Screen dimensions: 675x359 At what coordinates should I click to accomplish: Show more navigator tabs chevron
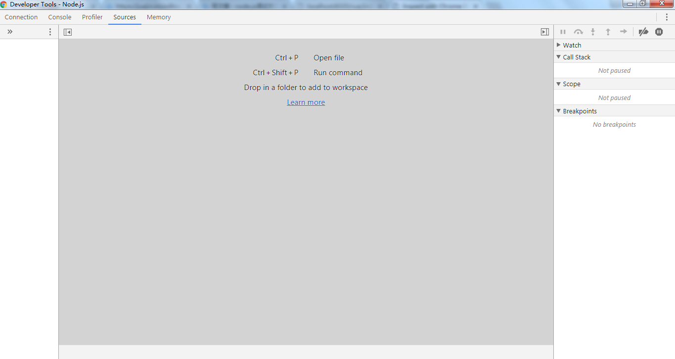point(10,32)
